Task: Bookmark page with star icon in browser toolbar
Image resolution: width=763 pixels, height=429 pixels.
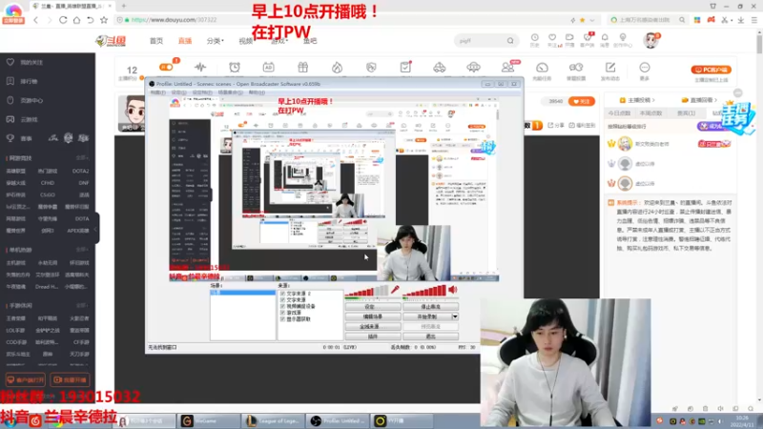Action: pyautogui.click(x=104, y=20)
